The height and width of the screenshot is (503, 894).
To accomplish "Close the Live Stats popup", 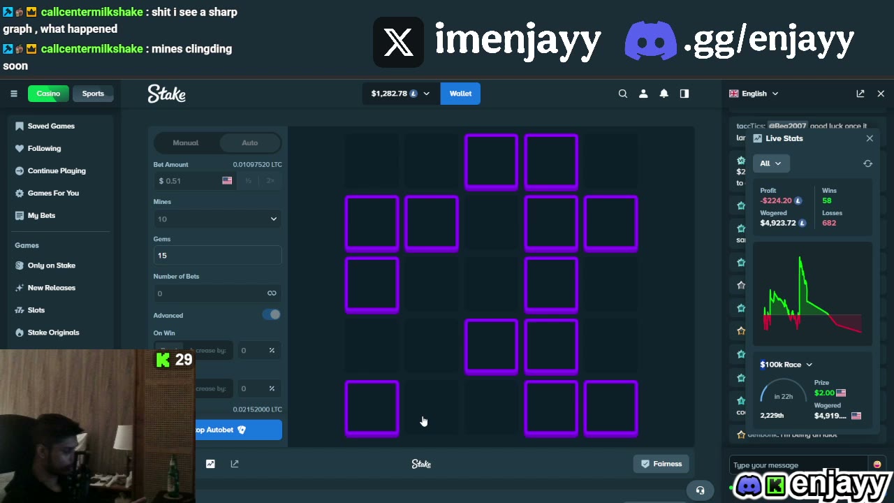I will 870,138.
